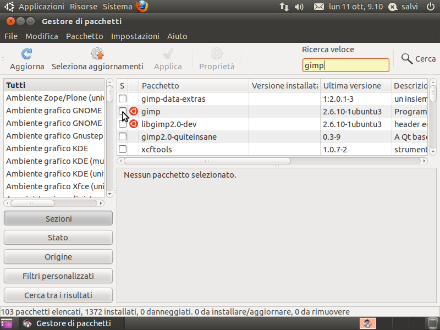440x330 pixels.
Task: Tick the checkbox for gimp2.0-quiteinsane
Action: point(123,136)
